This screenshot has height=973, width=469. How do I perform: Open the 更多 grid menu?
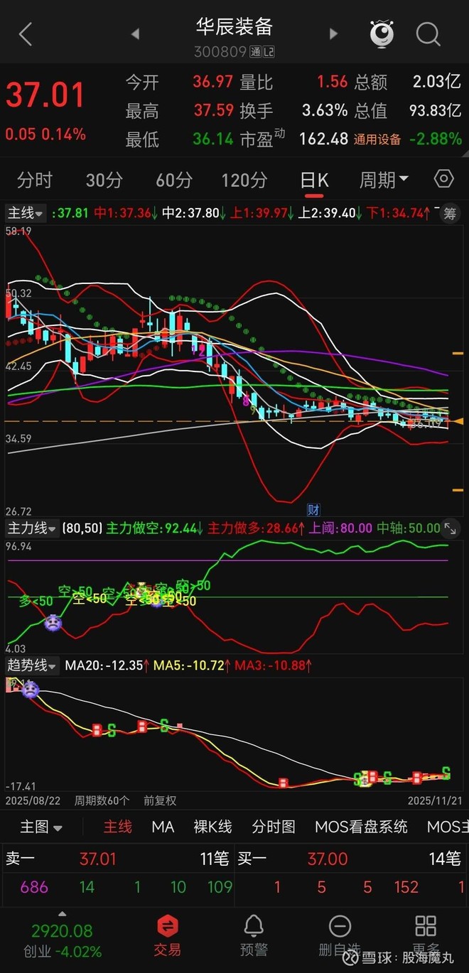(425, 935)
